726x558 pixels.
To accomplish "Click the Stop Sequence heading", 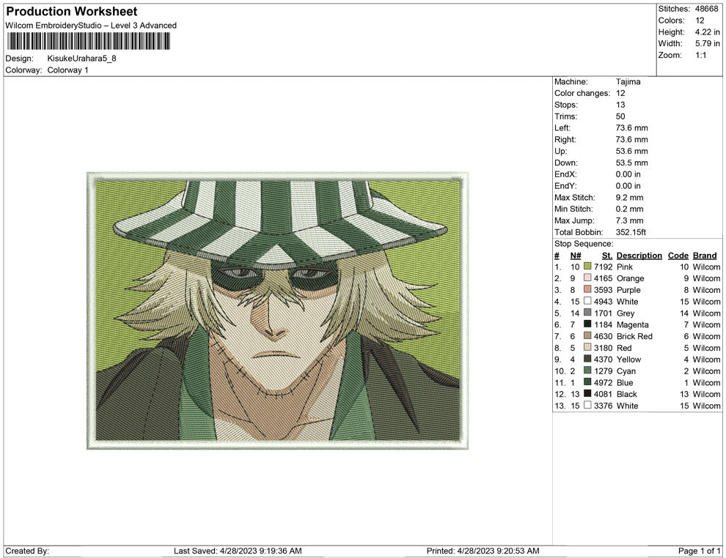I will point(583,243).
